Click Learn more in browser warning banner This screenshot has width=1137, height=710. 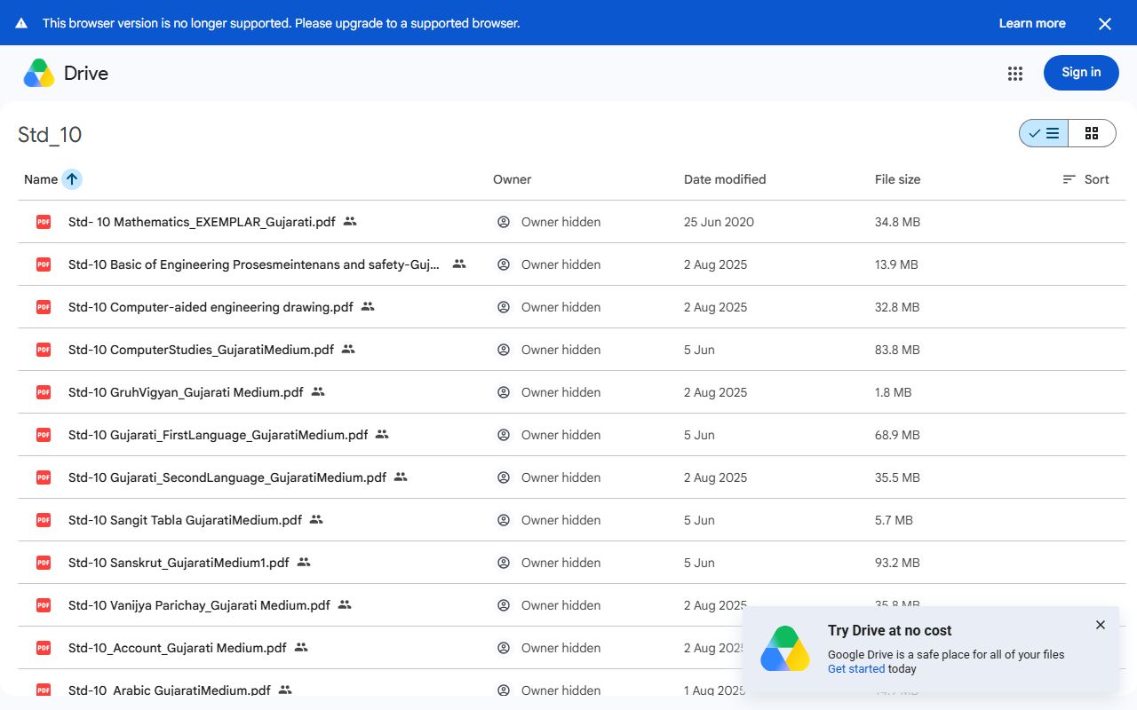pyautogui.click(x=1032, y=23)
